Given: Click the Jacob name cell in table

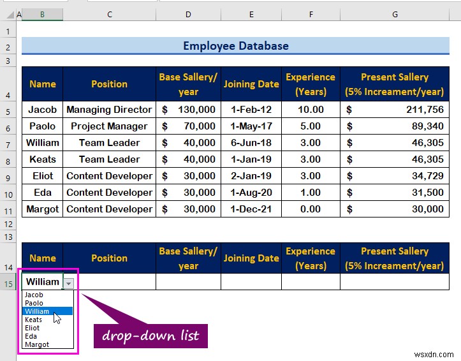Looking at the screenshot, I should click(x=42, y=110).
